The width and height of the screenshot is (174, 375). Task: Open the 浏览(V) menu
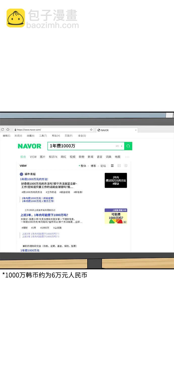18,136
